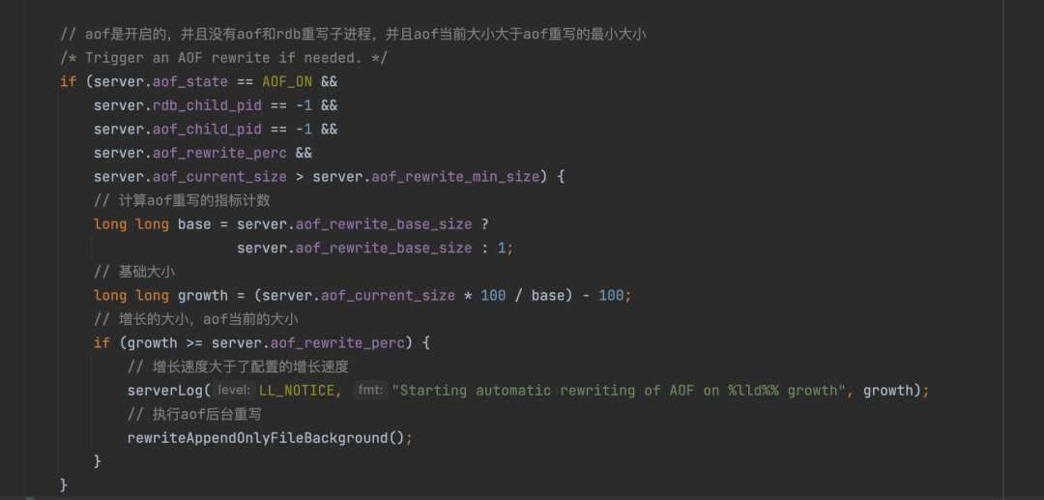Image resolution: width=1044 pixels, height=500 pixels.
Task: Click aof_rewrite_perc followed by &&
Action: 219,153
